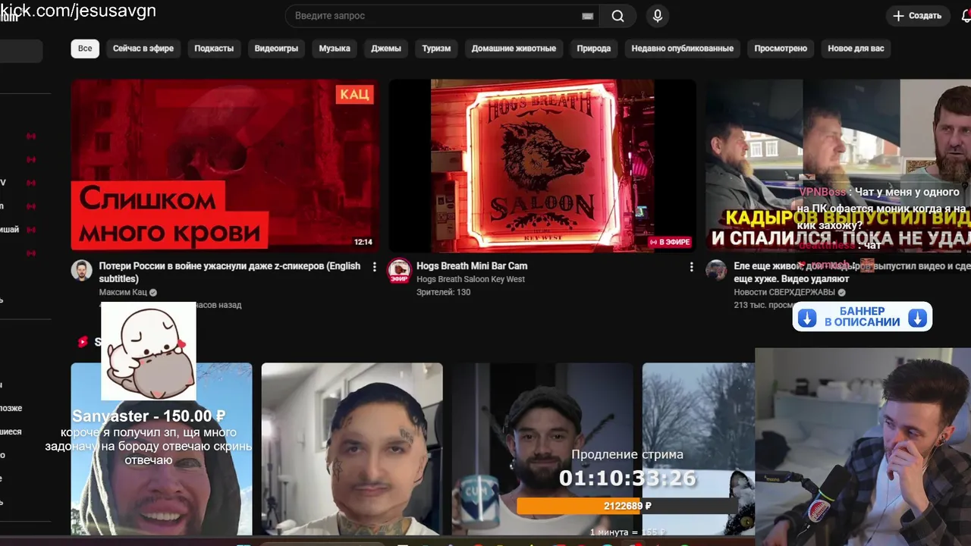Select the 'Видеоигры' chip
The image size is (971, 546).
[276, 49]
